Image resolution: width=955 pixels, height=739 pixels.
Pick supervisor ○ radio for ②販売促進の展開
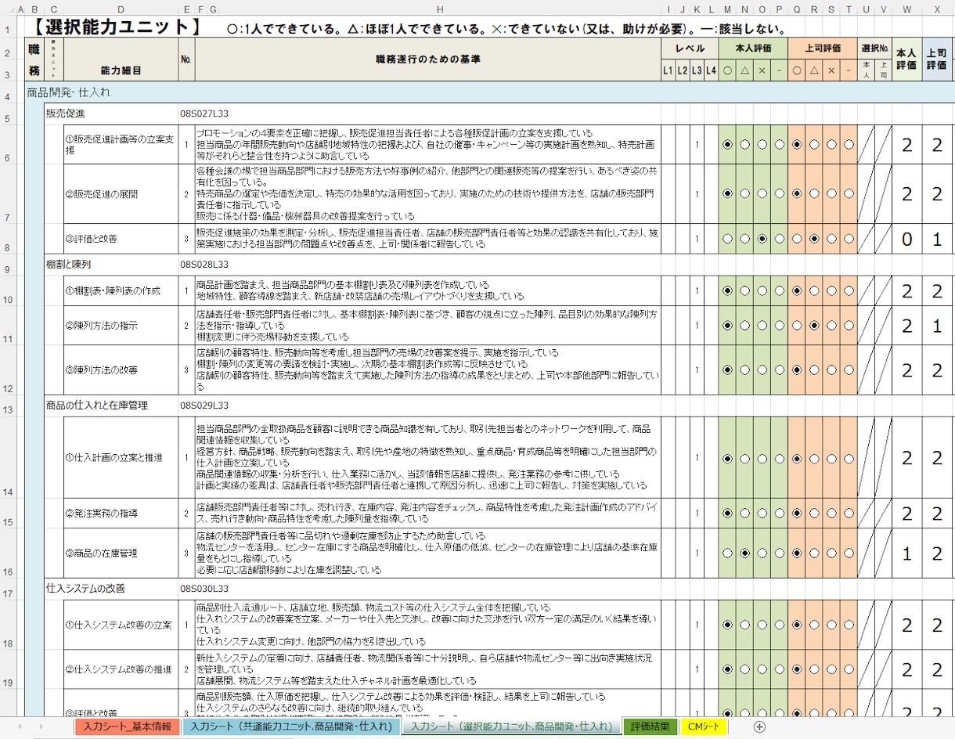[x=797, y=193]
